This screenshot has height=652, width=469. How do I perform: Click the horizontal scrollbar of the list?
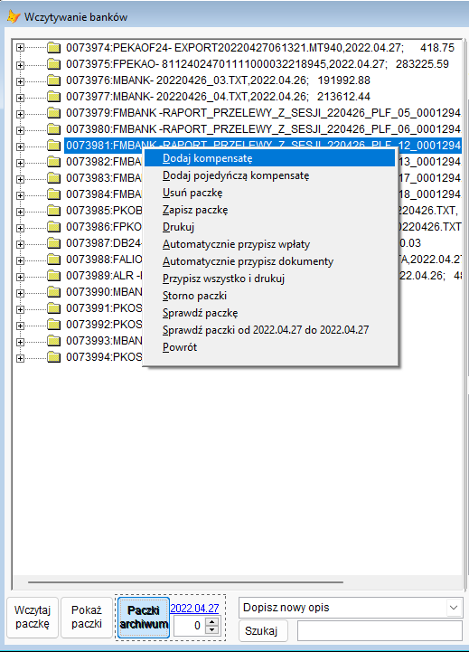click(x=185, y=582)
